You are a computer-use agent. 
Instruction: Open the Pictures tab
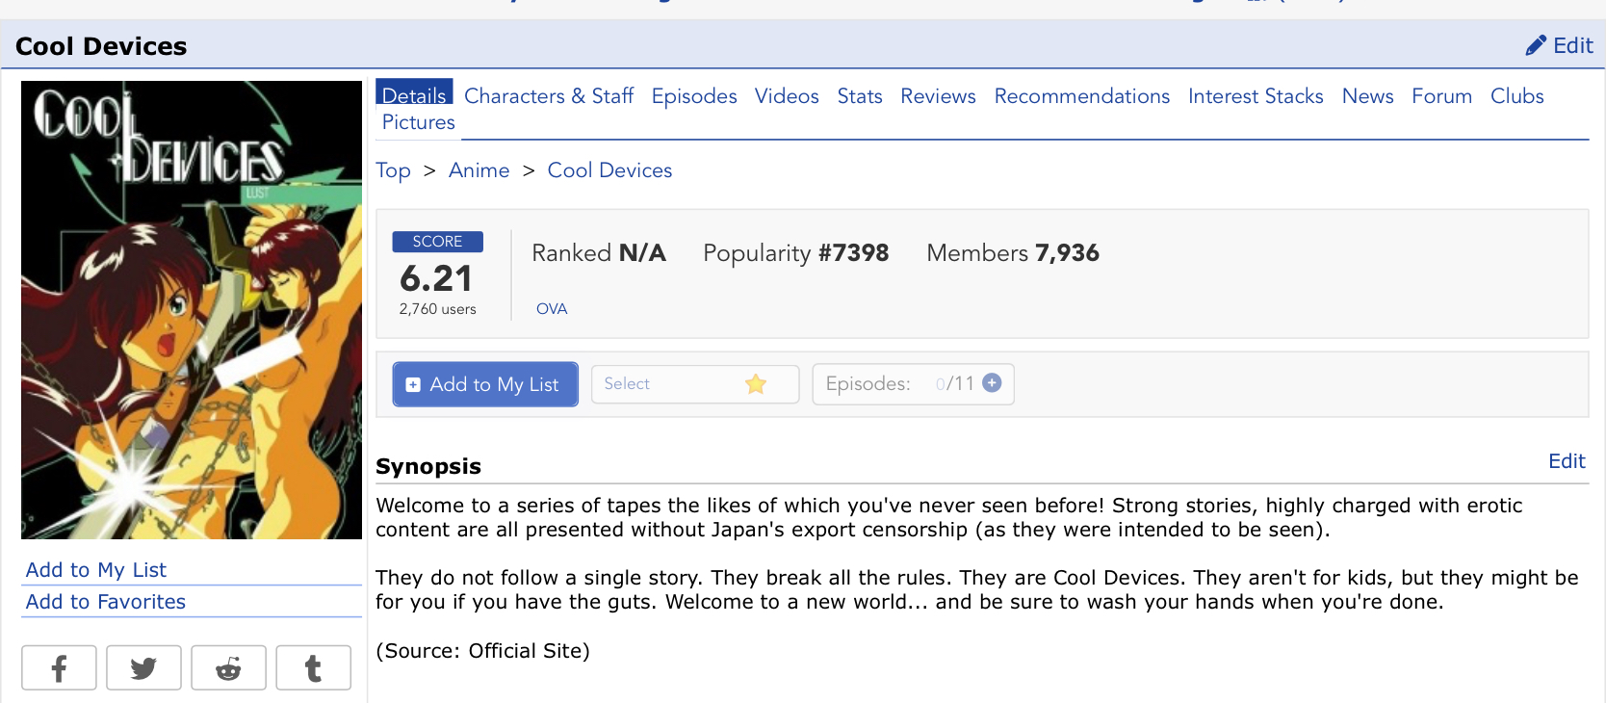[x=419, y=122]
